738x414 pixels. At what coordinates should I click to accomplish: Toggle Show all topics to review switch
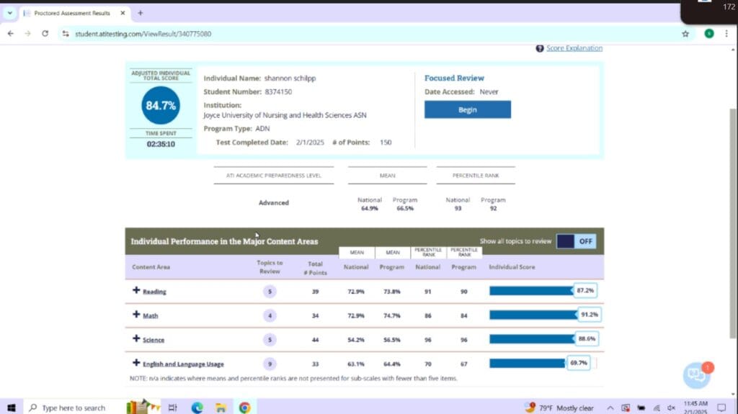(576, 241)
